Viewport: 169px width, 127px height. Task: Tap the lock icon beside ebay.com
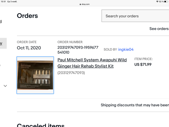coord(80,4)
